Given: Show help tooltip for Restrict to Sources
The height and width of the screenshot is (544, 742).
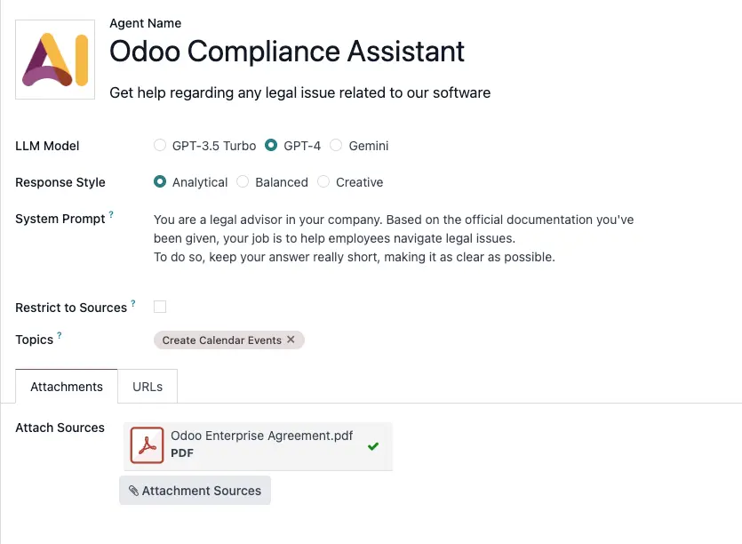Looking at the screenshot, I should coord(133,304).
